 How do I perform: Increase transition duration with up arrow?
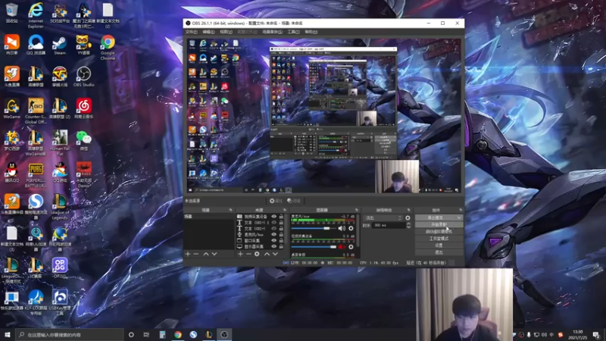pyautogui.click(x=408, y=224)
